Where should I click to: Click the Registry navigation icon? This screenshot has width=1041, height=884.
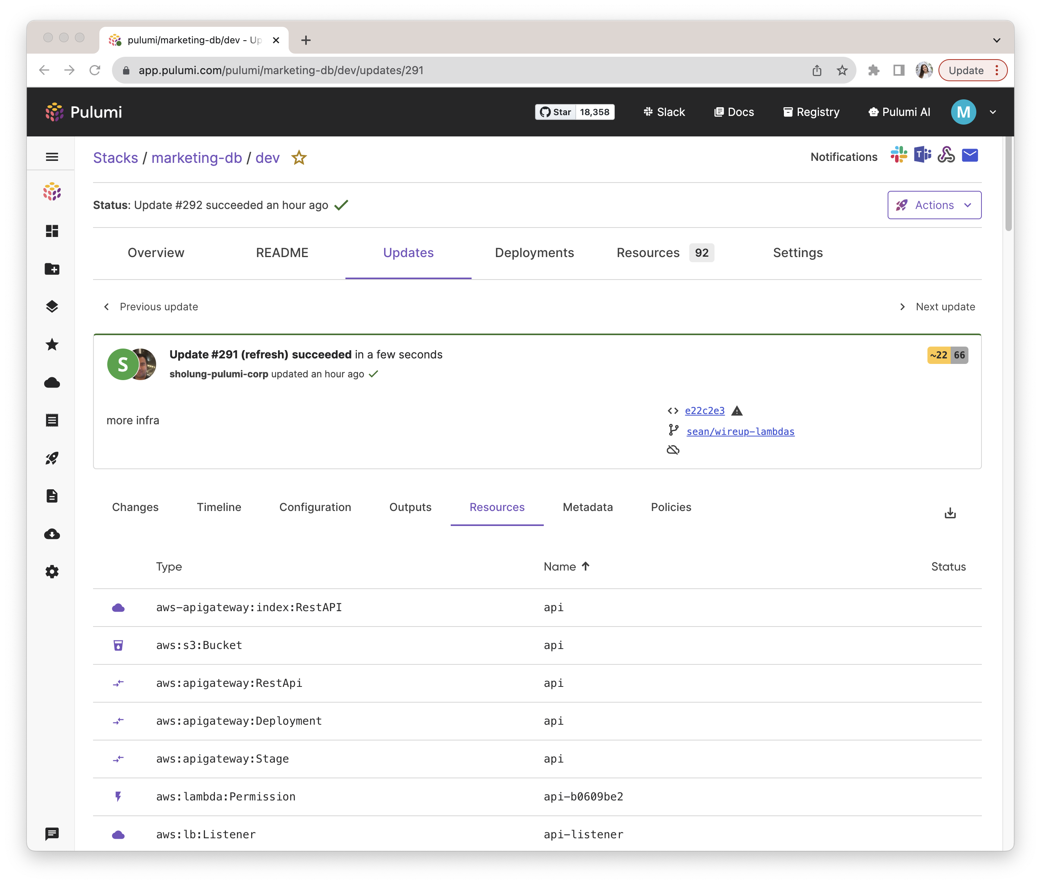coord(787,111)
